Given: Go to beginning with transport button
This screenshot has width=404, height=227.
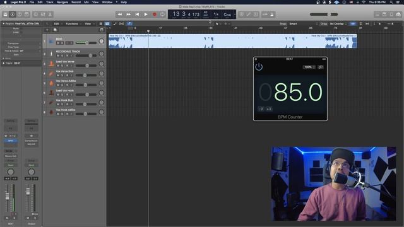Looking at the screenshot, I should [137, 15].
